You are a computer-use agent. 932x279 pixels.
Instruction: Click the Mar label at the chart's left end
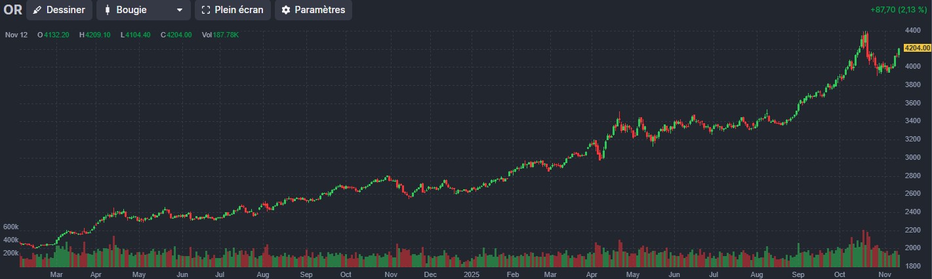(x=56, y=276)
